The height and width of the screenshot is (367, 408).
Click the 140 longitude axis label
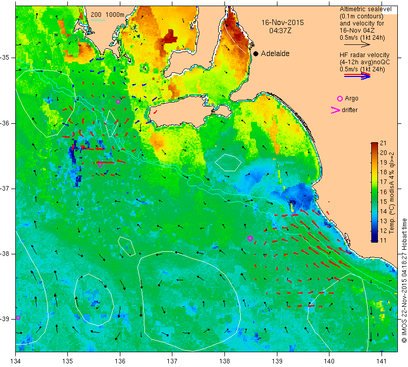click(329, 361)
